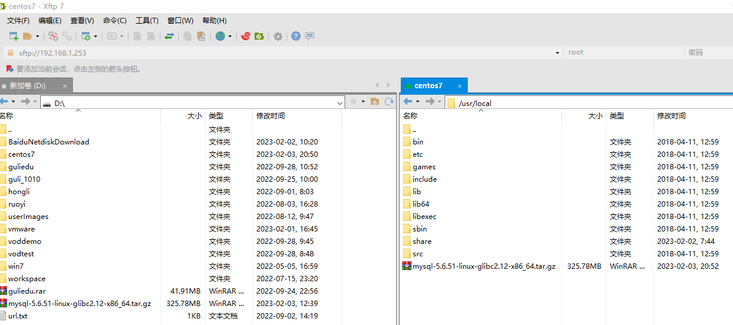733x325 pixels.
Task: Open the 命令(C) menu
Action: 115,21
